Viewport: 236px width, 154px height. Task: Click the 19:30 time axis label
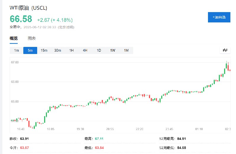coord(80,129)
